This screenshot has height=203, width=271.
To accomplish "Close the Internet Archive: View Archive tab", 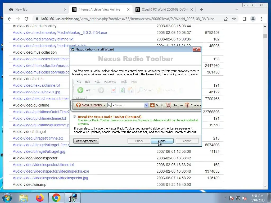I will click(x=128, y=10).
